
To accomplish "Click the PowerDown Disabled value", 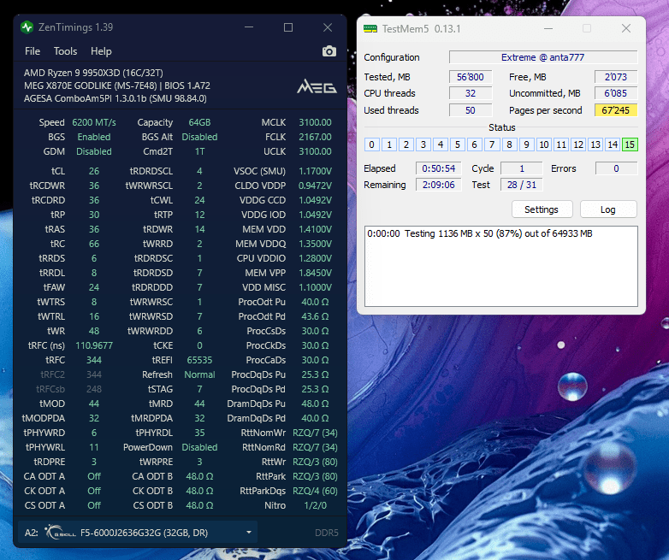I will pyautogui.click(x=199, y=447).
